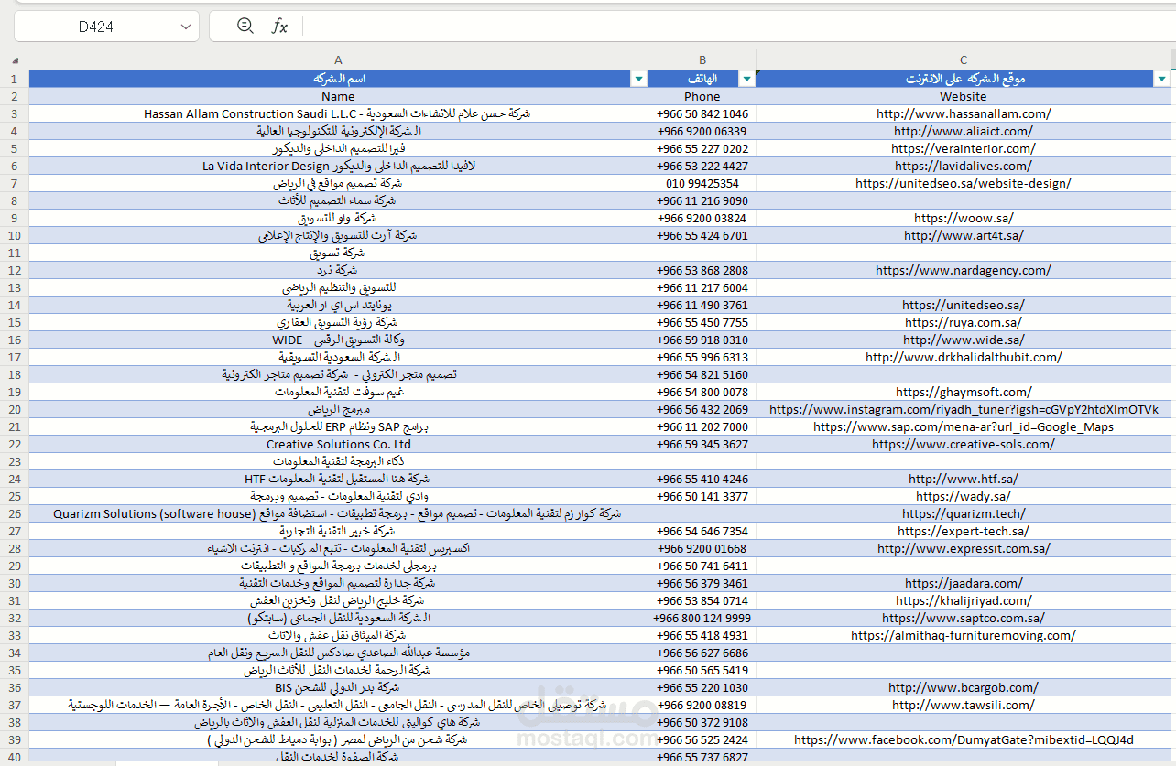Click the https://jaadara.com/ cell
Viewport: 1176px width, 766px height.
[964, 583]
